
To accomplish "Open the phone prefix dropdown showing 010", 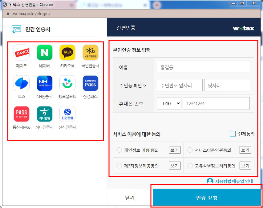I will (169, 103).
